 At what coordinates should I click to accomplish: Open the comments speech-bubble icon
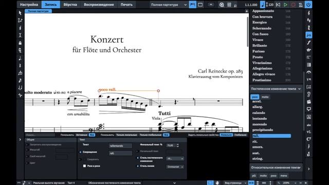pos(308,109)
